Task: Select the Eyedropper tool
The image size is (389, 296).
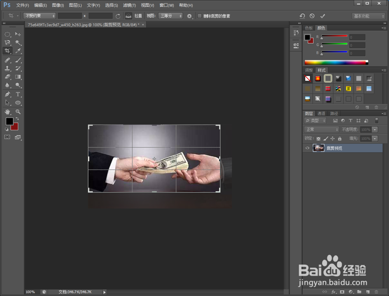Action: pyautogui.click(x=18, y=51)
